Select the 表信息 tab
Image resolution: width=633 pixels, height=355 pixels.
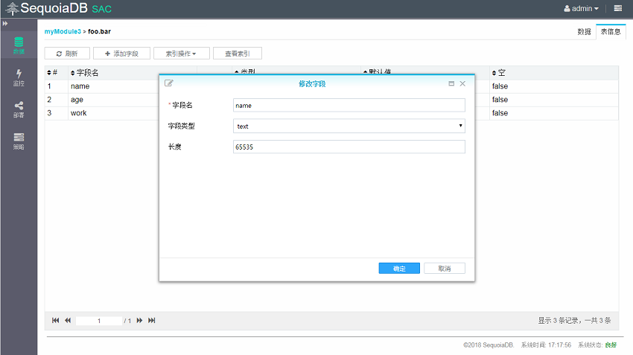(610, 32)
